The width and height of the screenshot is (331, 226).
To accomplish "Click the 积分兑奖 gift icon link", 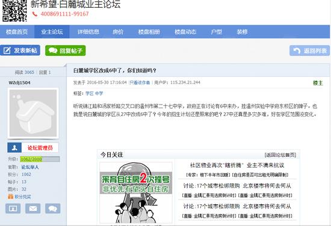I will click(19, 197).
